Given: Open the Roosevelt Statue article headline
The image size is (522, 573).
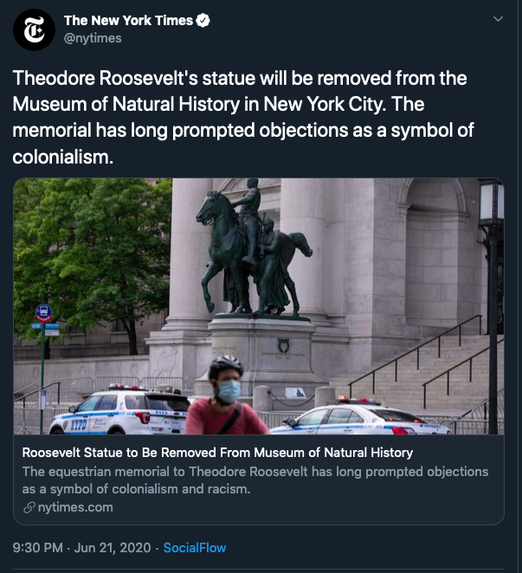Looking at the screenshot, I should click(x=217, y=453).
